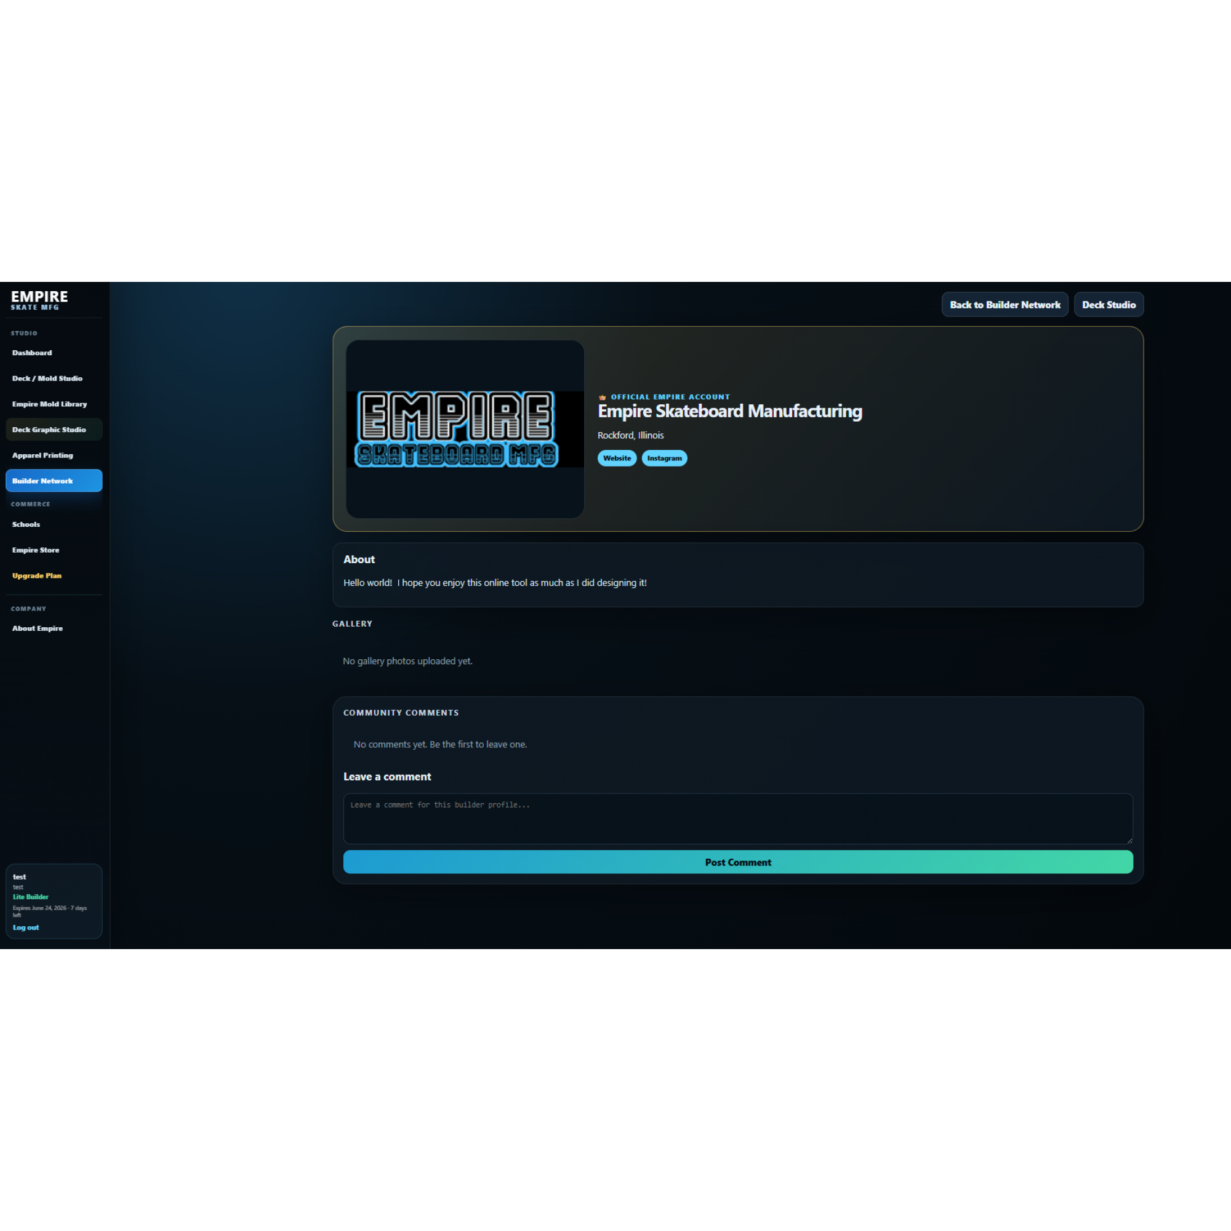Click the Lite Builder plan label
Viewport: 1231px width, 1231px height.
pos(31,897)
